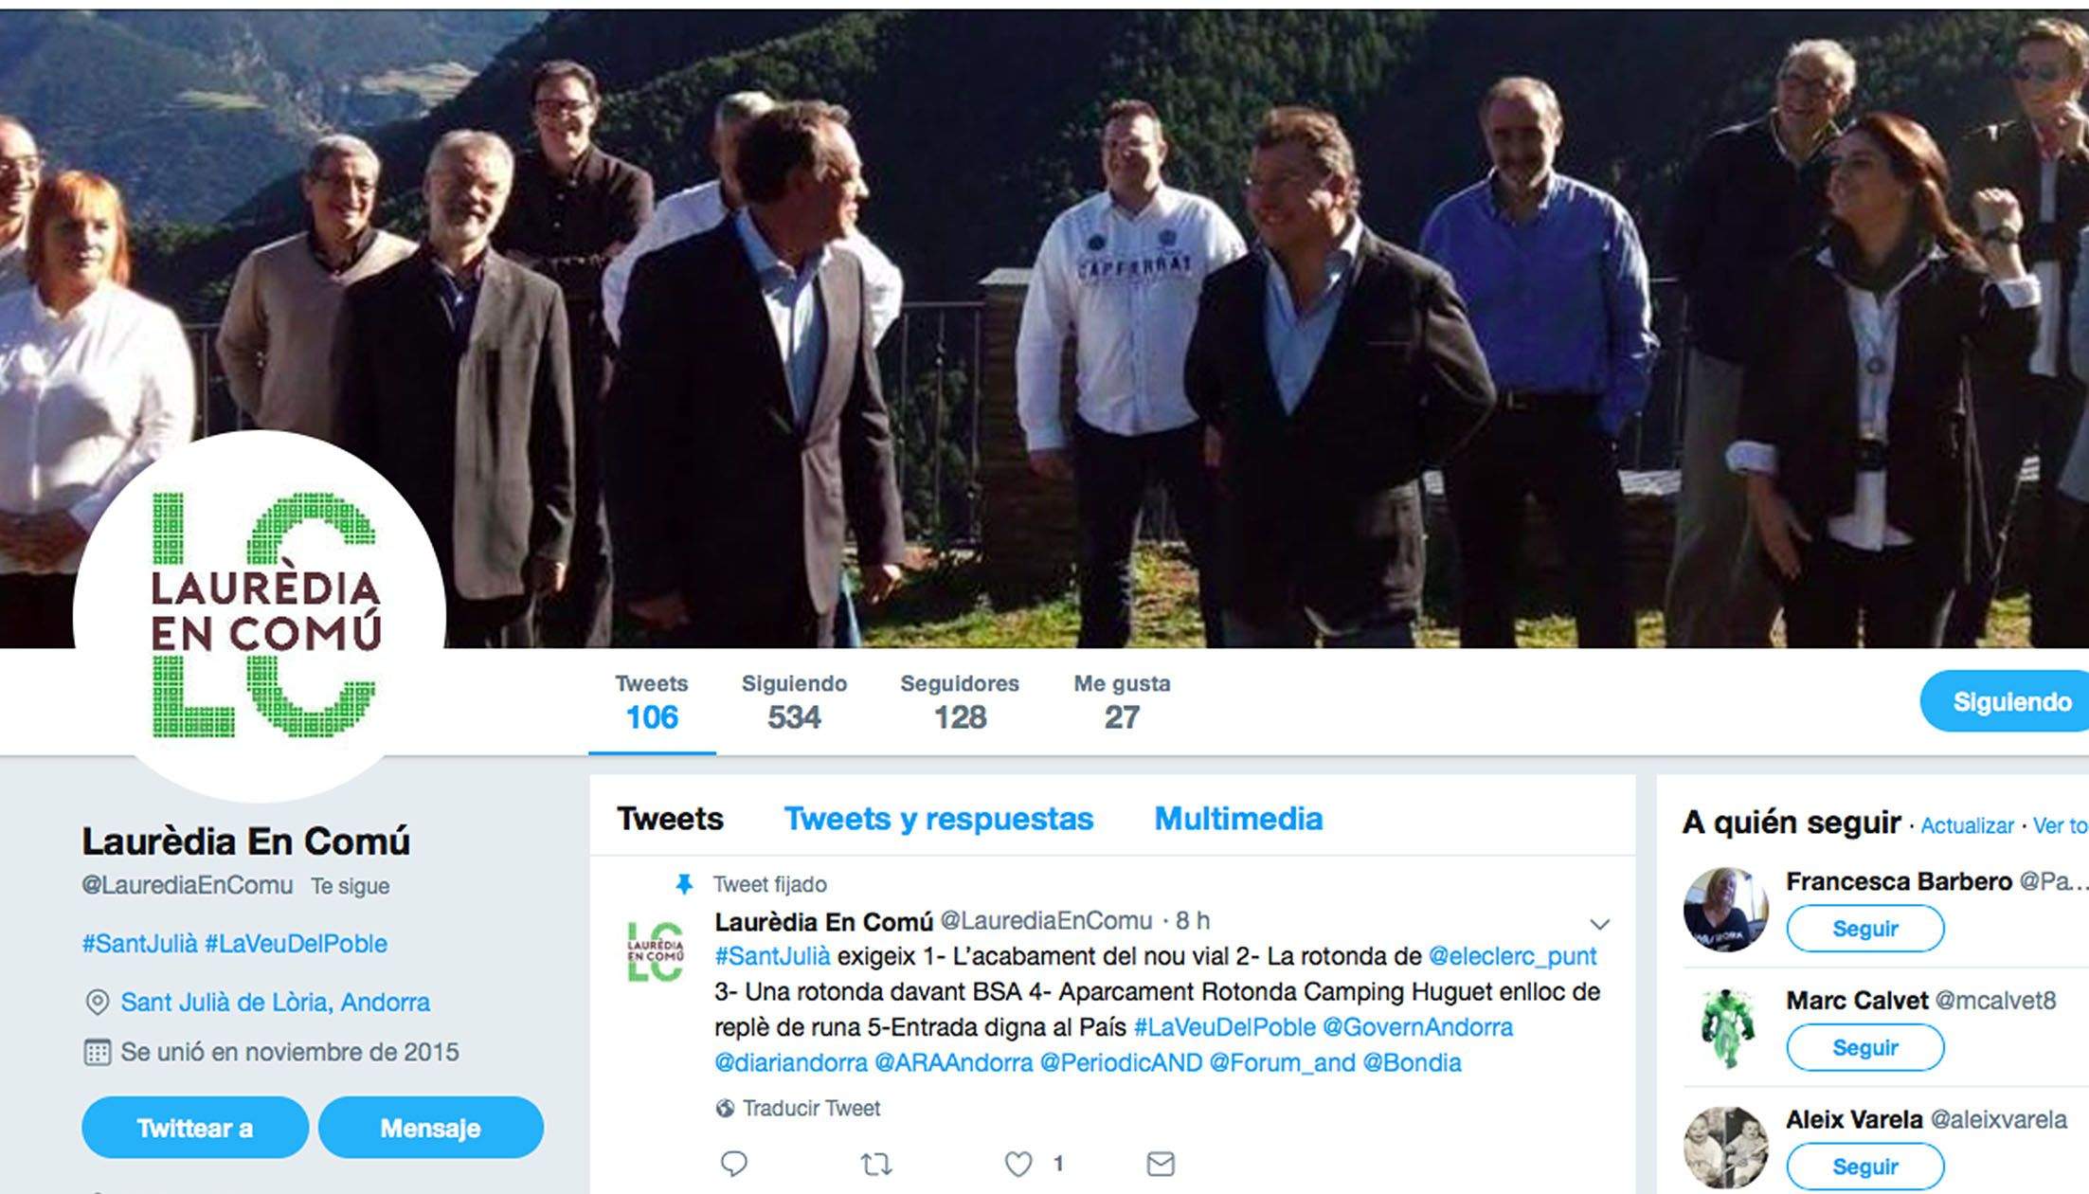Open the Tweets y respuestas tab

(938, 819)
